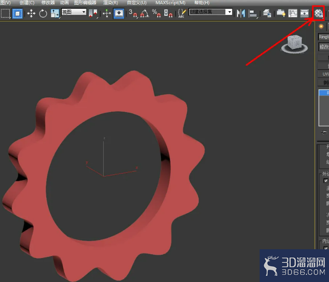Toggle the Graphite ribbon icon
The height and width of the screenshot is (282, 329).
[x=281, y=13]
